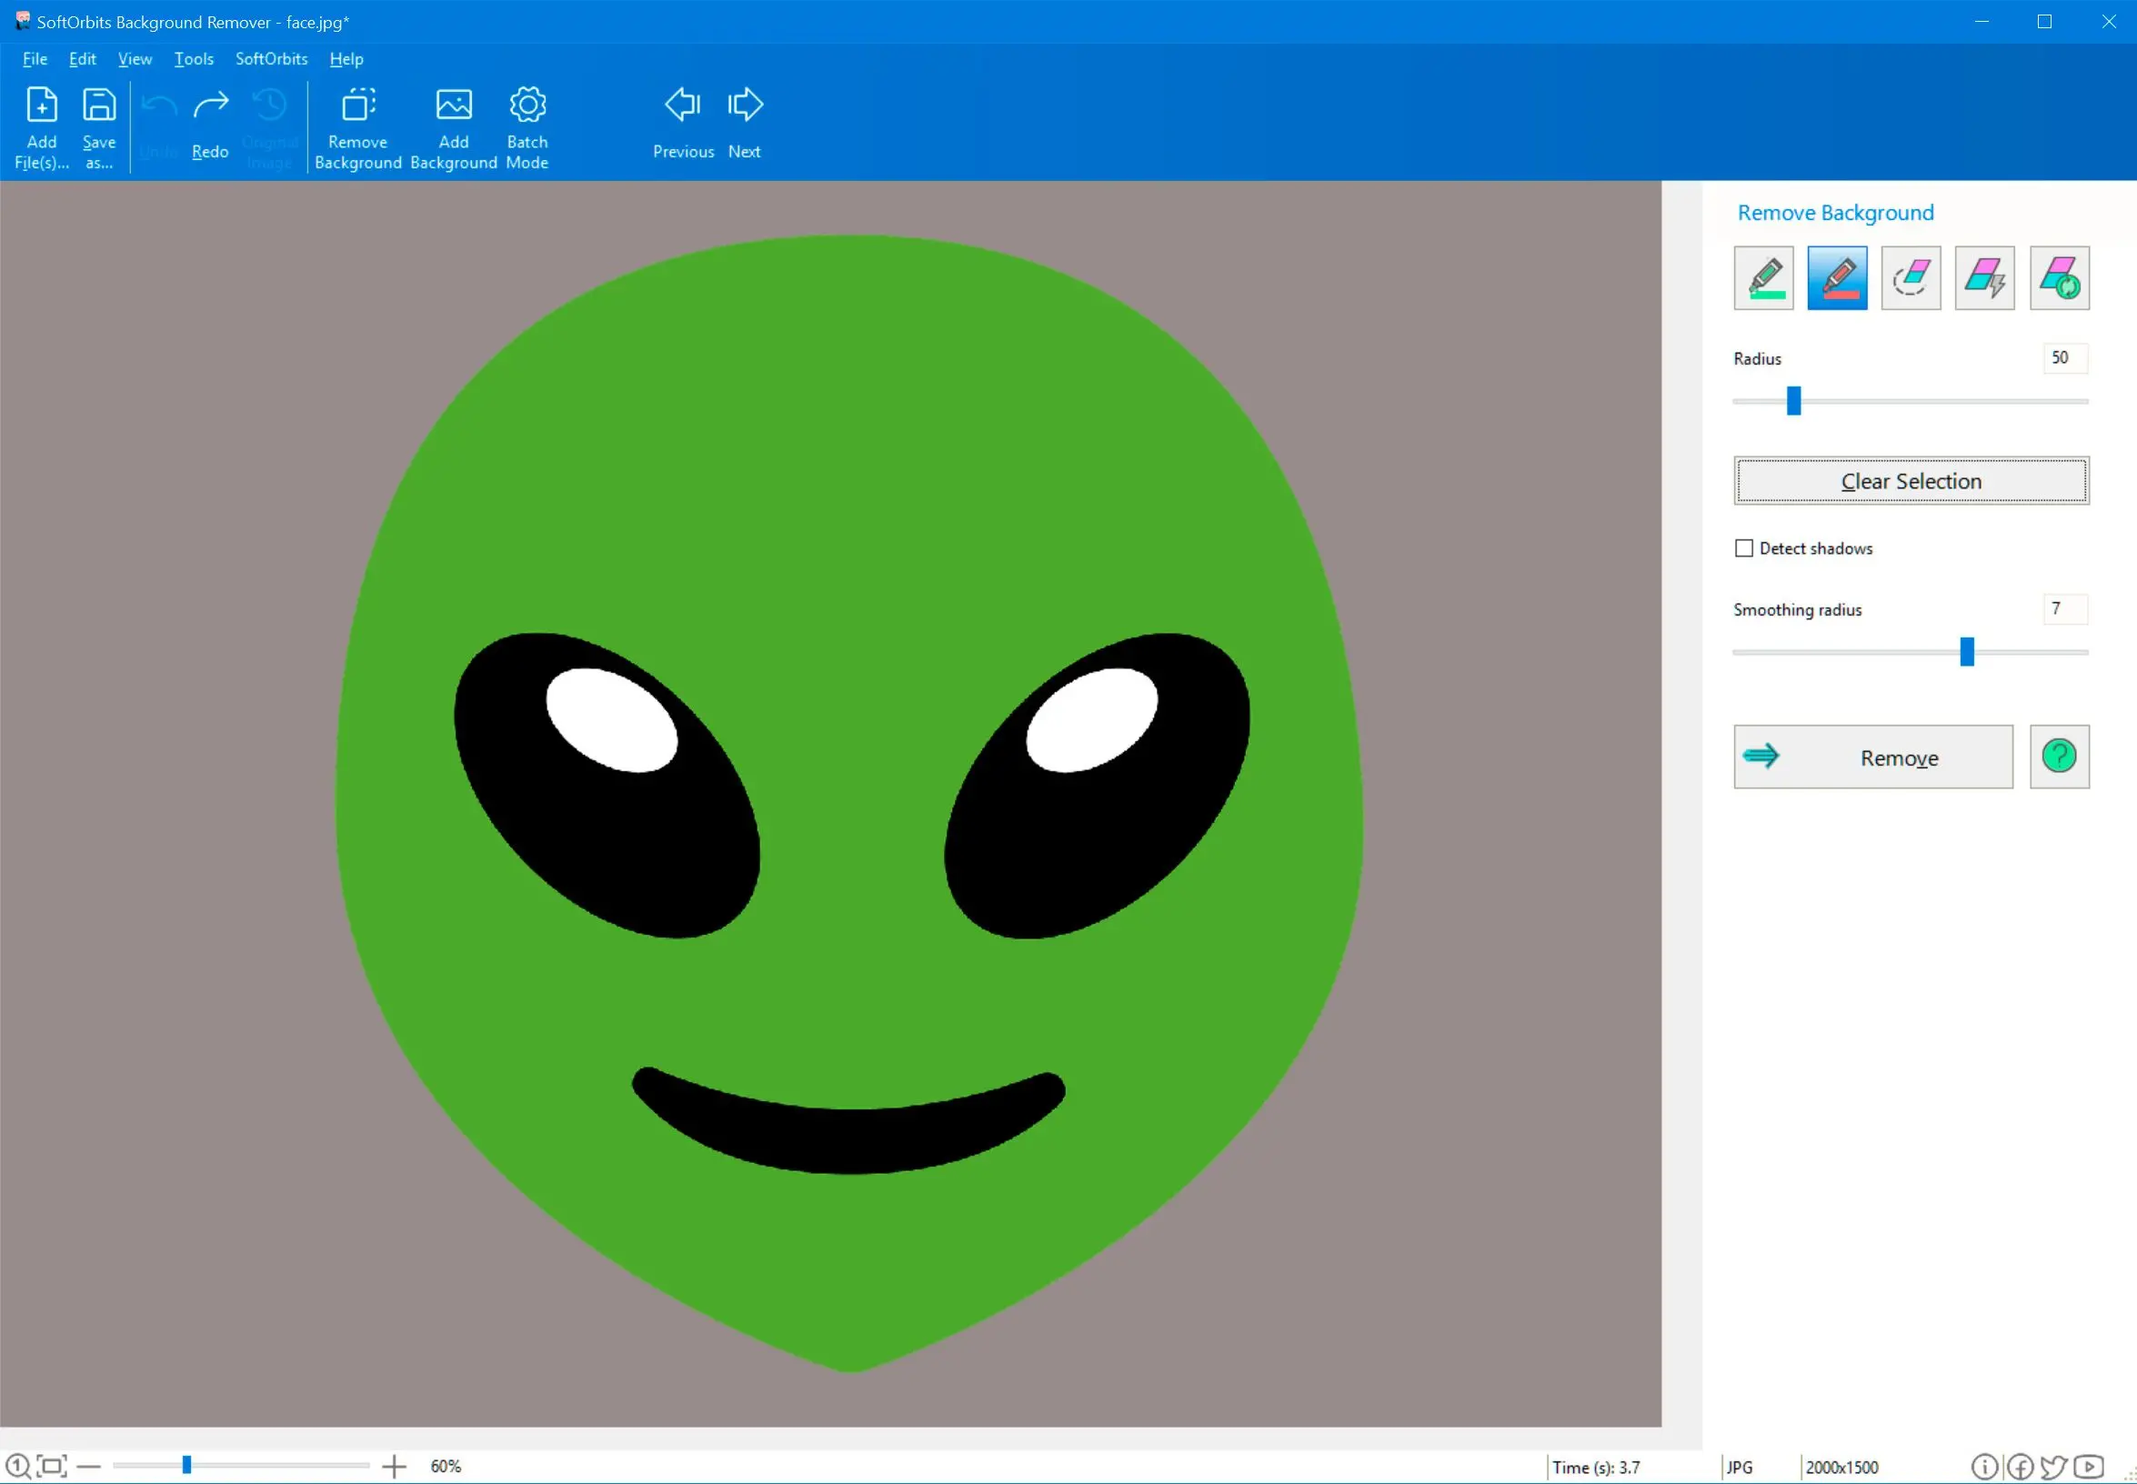Click the zoom percentage input field
The width and height of the screenshot is (2137, 1484).
pyautogui.click(x=446, y=1466)
